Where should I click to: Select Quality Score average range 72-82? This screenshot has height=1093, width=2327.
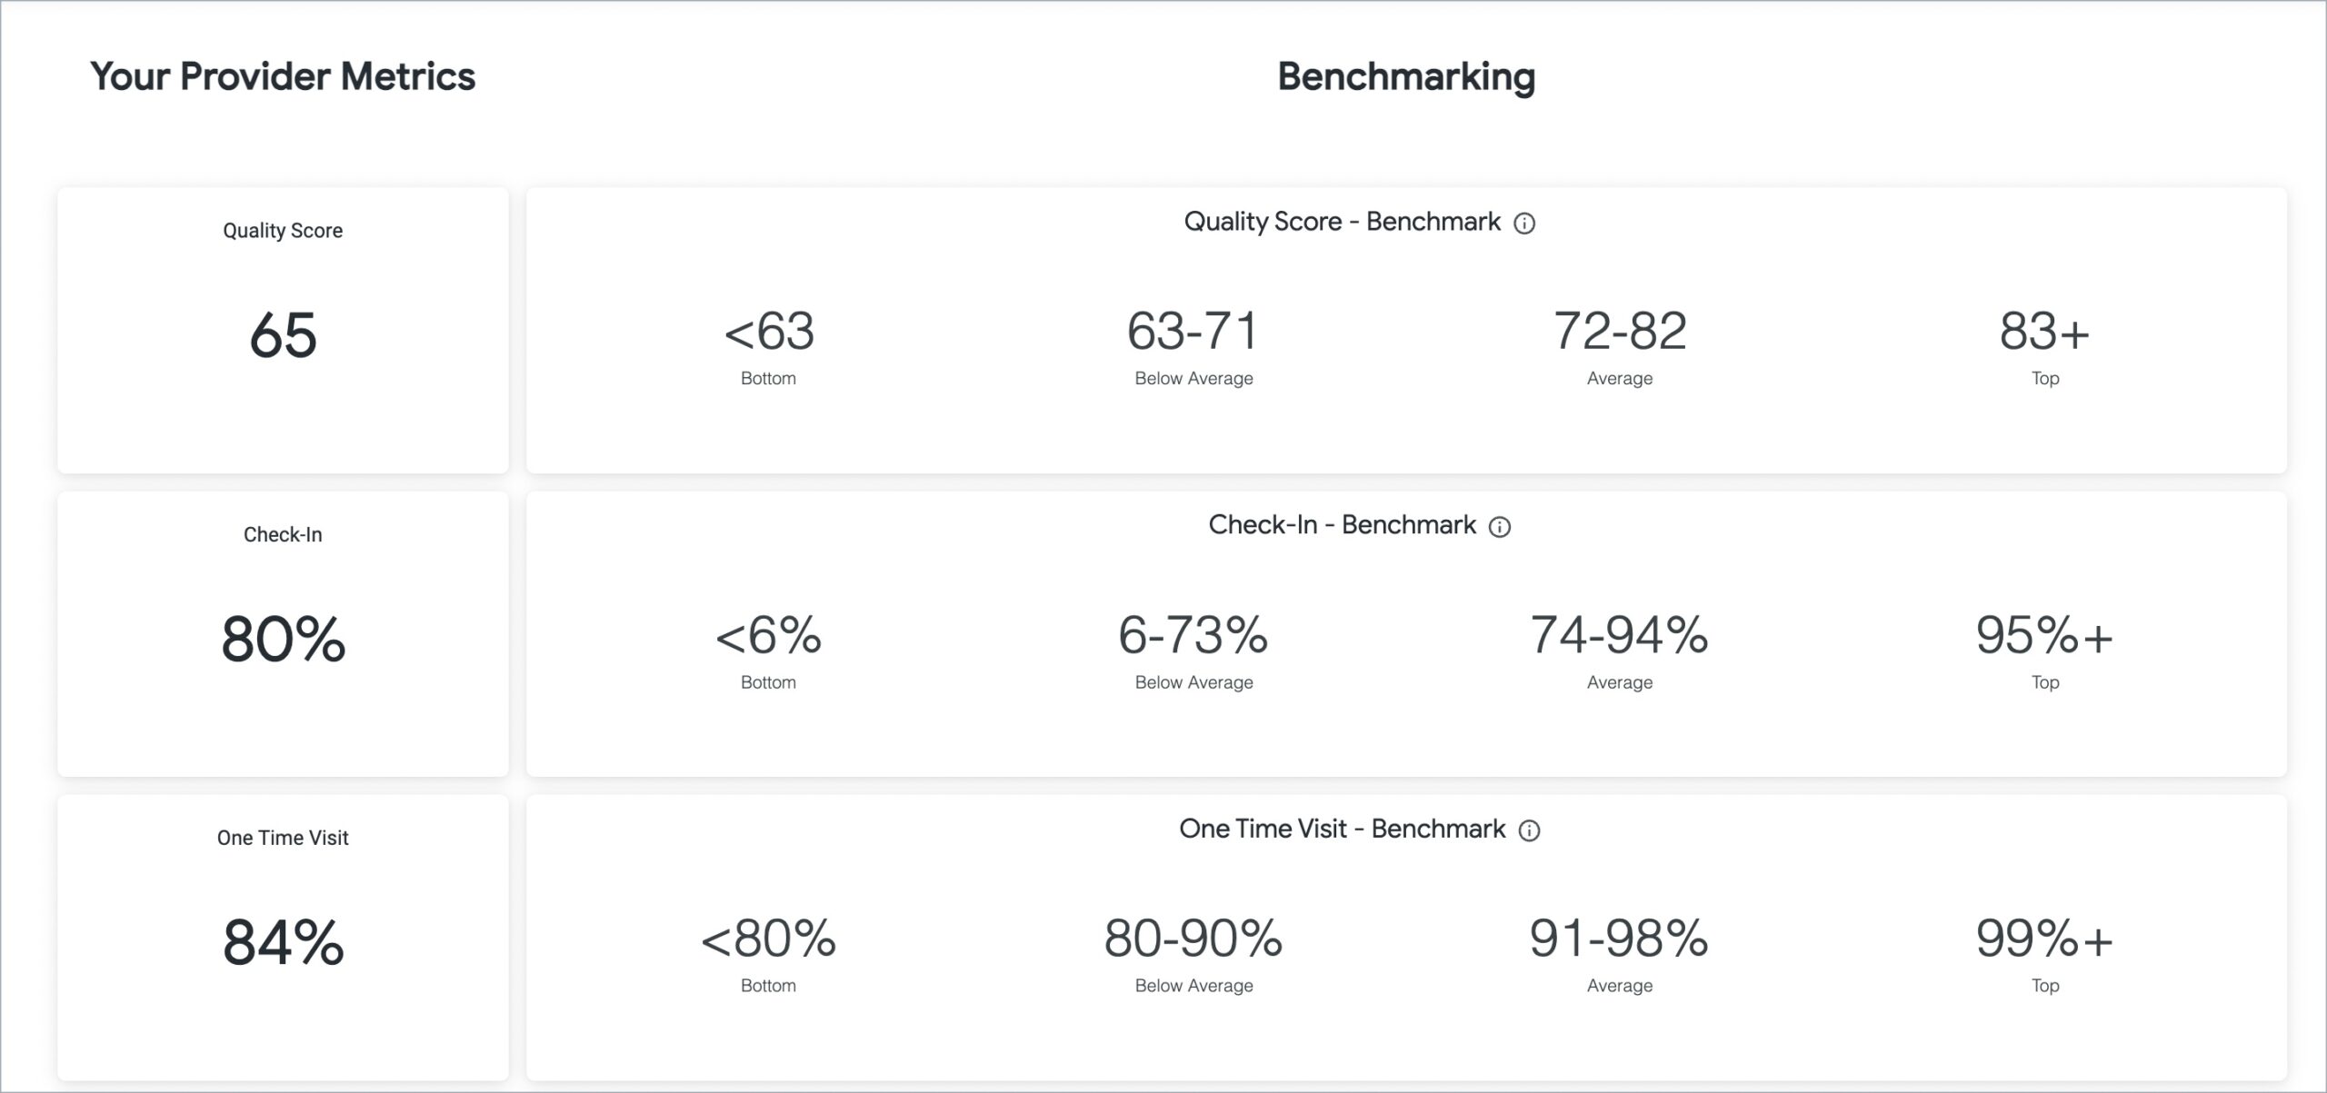click(1620, 332)
